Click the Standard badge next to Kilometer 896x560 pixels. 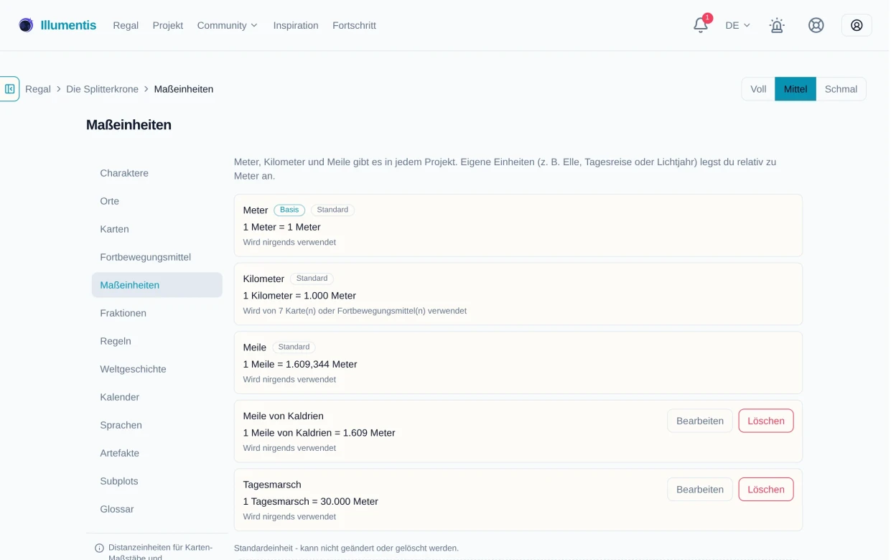click(x=312, y=279)
